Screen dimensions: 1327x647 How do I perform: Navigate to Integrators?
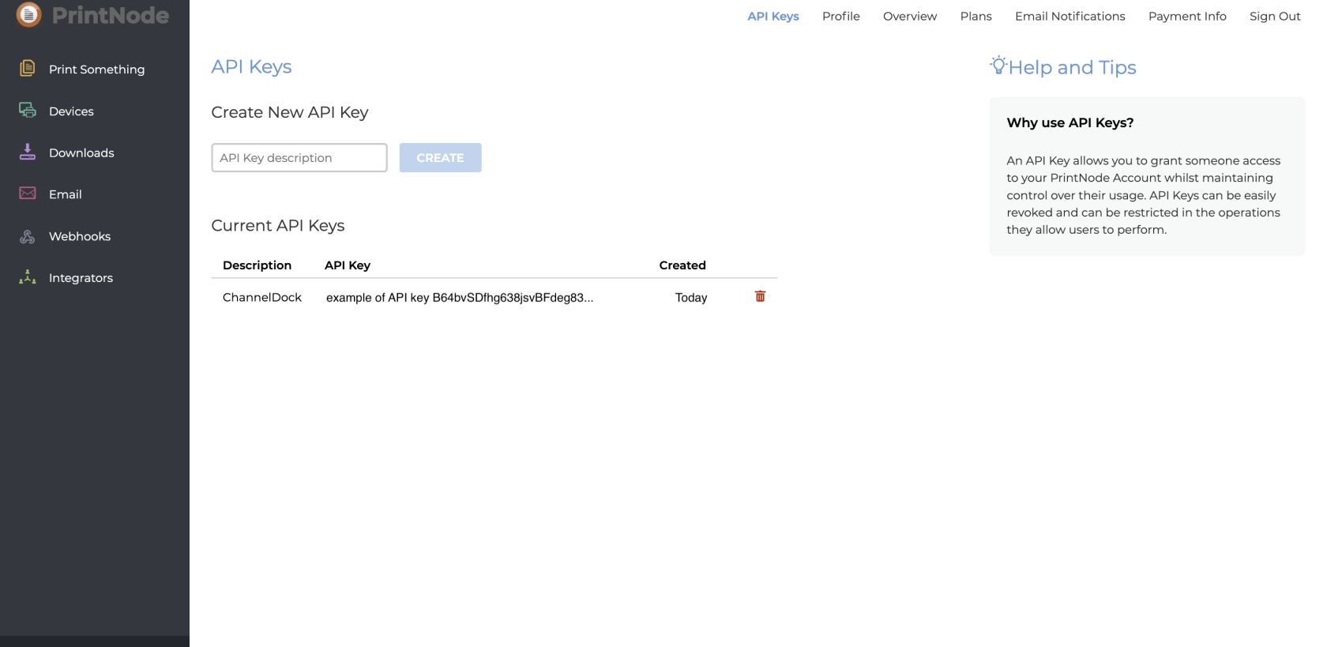(x=81, y=278)
